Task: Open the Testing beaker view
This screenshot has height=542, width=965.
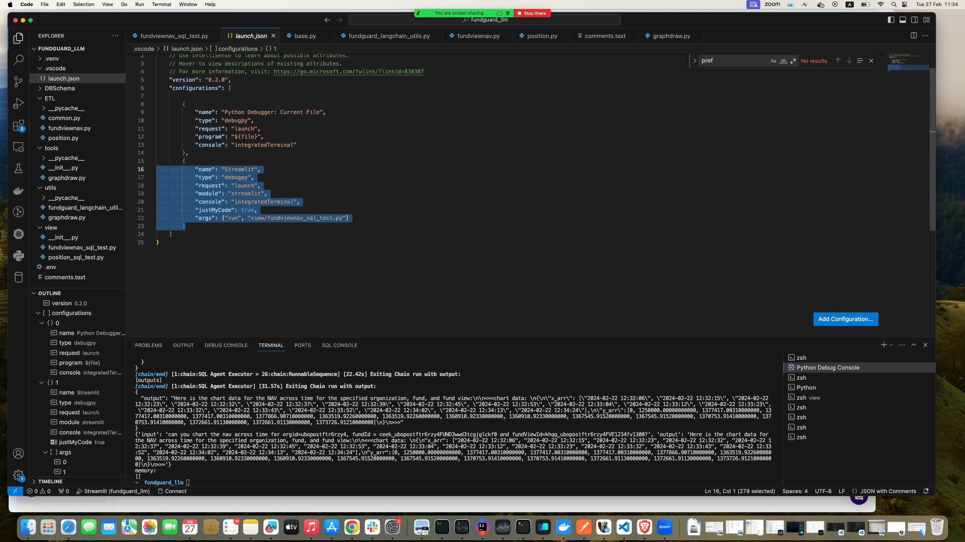Action: (x=18, y=169)
